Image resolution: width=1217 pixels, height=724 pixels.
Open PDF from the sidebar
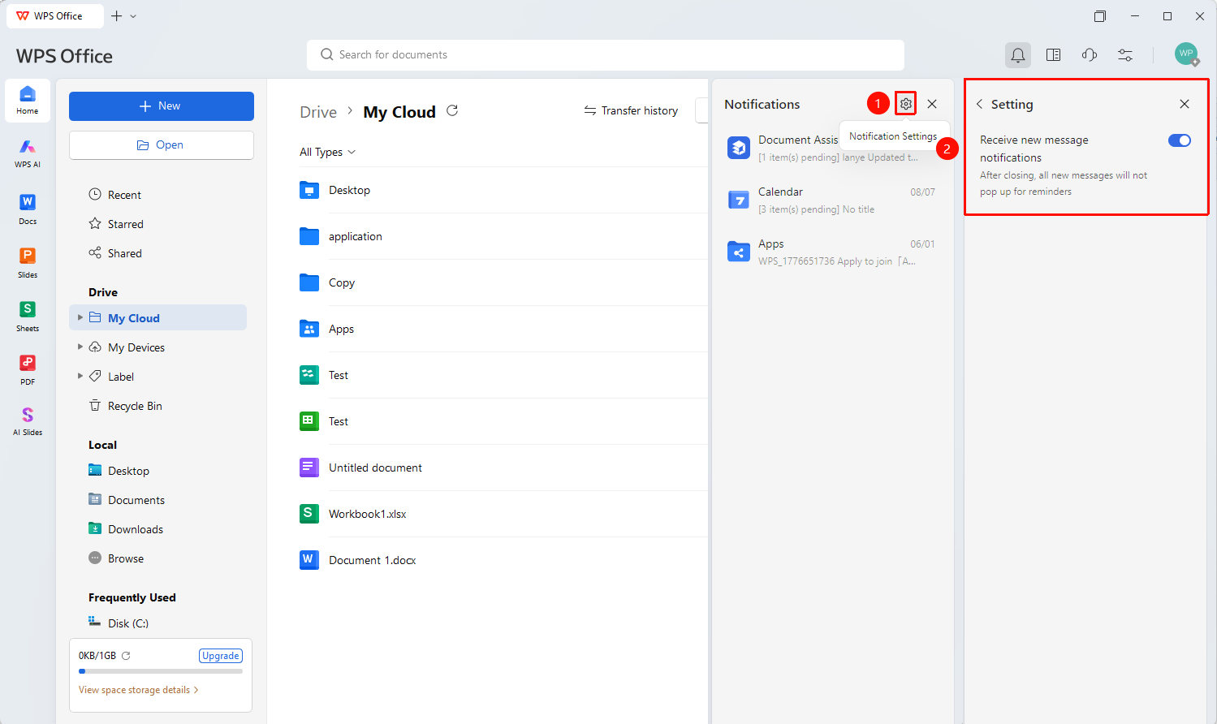pyautogui.click(x=28, y=369)
